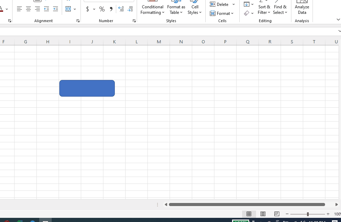Zoom in using the plus control
The image size is (341, 222).
(x=327, y=214)
